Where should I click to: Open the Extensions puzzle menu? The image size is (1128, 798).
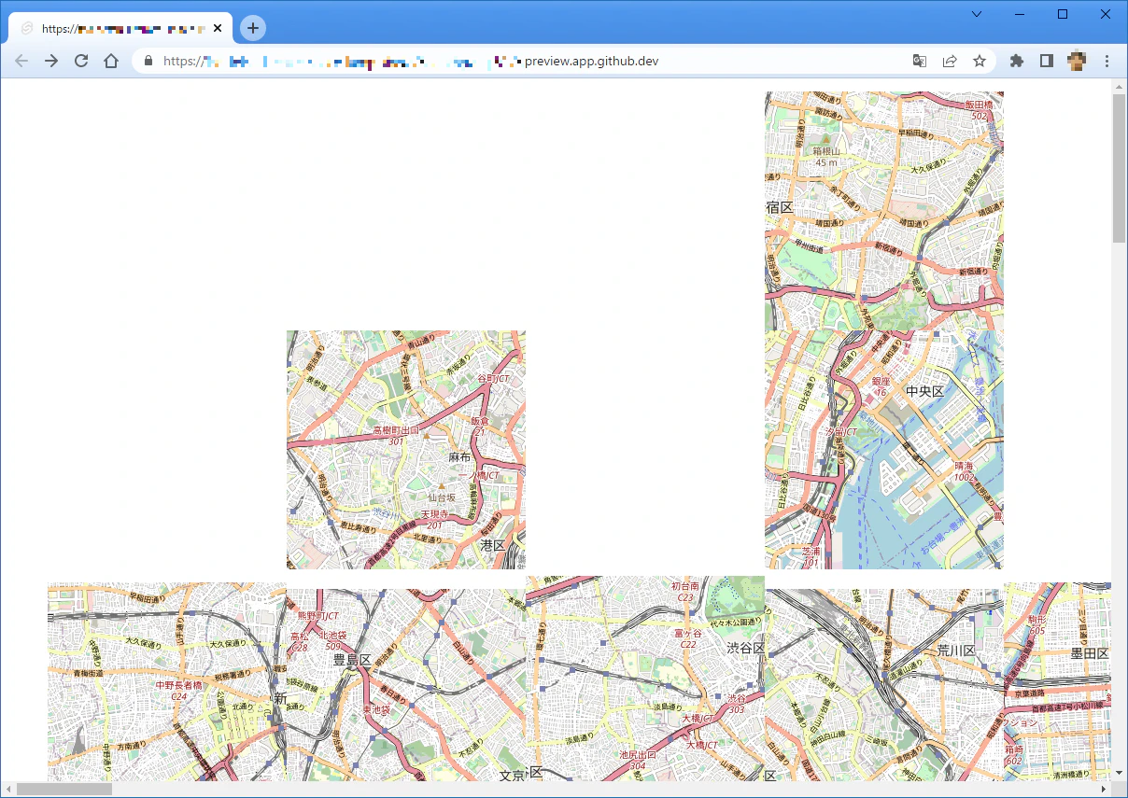pos(1017,61)
